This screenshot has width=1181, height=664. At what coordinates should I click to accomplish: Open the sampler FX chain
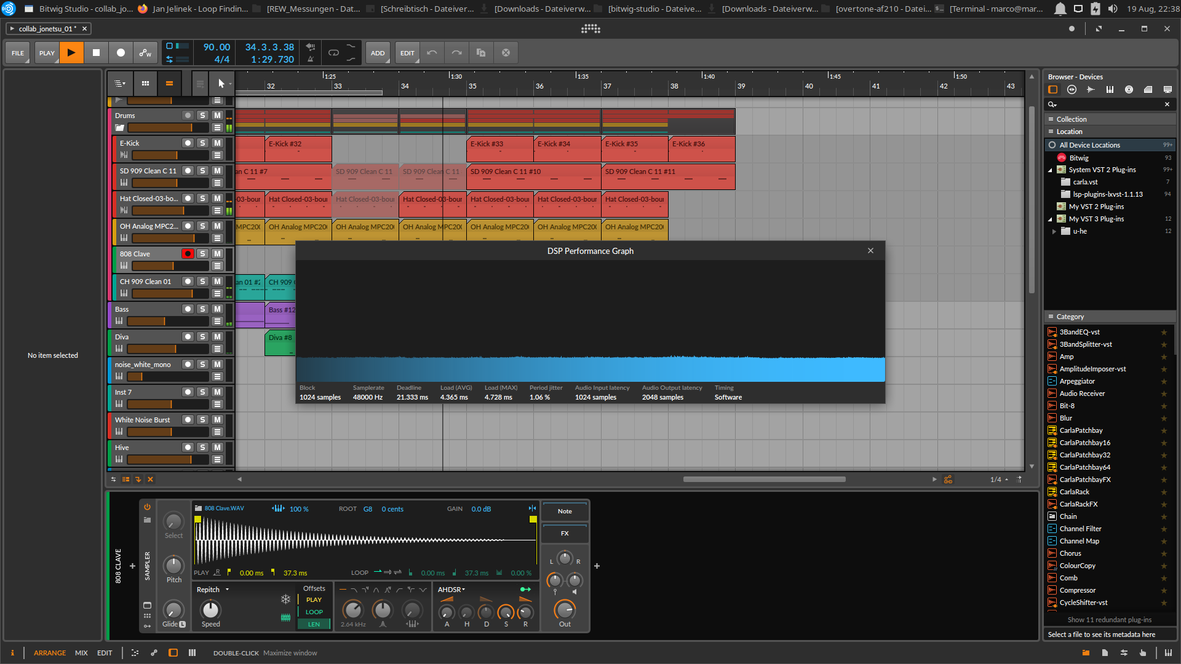pyautogui.click(x=565, y=534)
